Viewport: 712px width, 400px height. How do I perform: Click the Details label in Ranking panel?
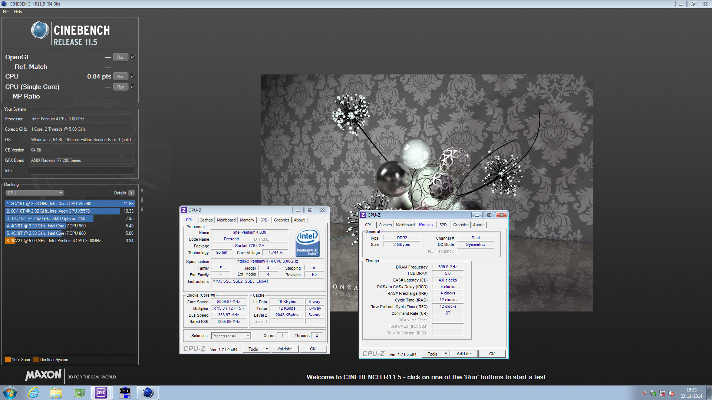coord(120,193)
